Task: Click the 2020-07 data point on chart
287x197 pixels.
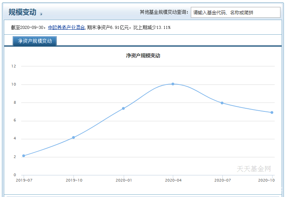Action: pyautogui.click(x=222, y=103)
